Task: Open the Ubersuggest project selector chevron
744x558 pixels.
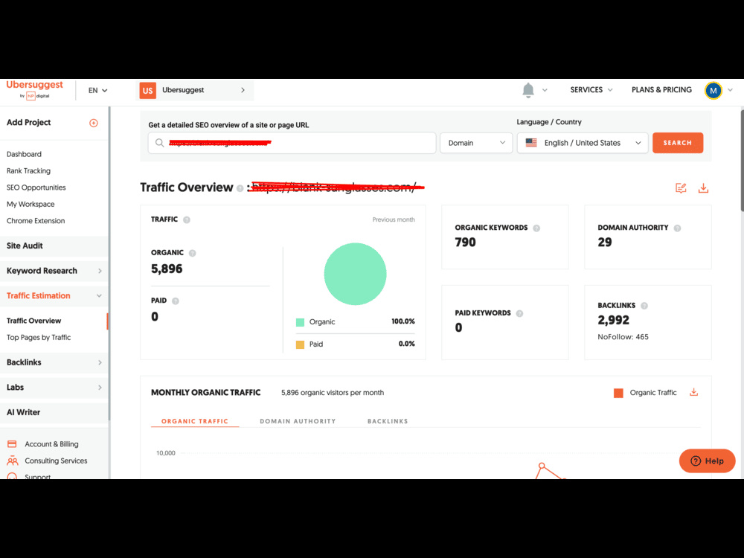Action: pyautogui.click(x=243, y=90)
